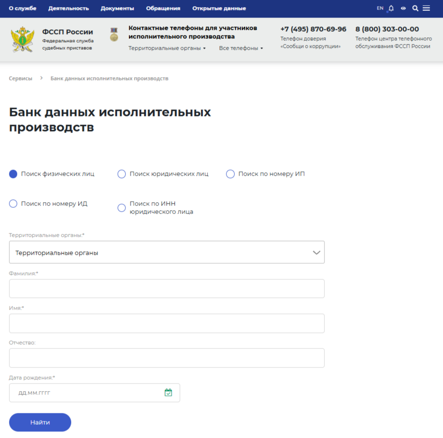Screen dimensions: 443x438
Task: Open the notifications bell icon
Action: click(390, 8)
